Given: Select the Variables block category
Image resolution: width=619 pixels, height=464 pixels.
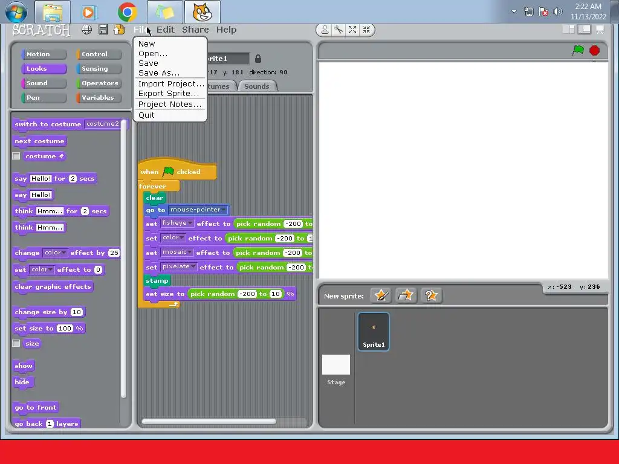Looking at the screenshot, I should tap(99, 98).
